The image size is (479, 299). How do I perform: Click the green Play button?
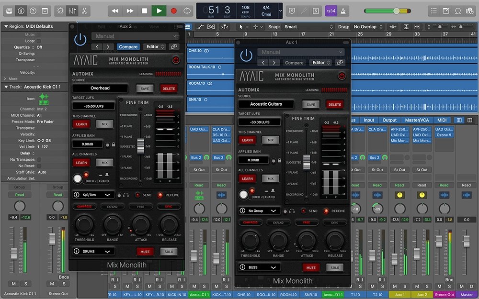pos(159,11)
